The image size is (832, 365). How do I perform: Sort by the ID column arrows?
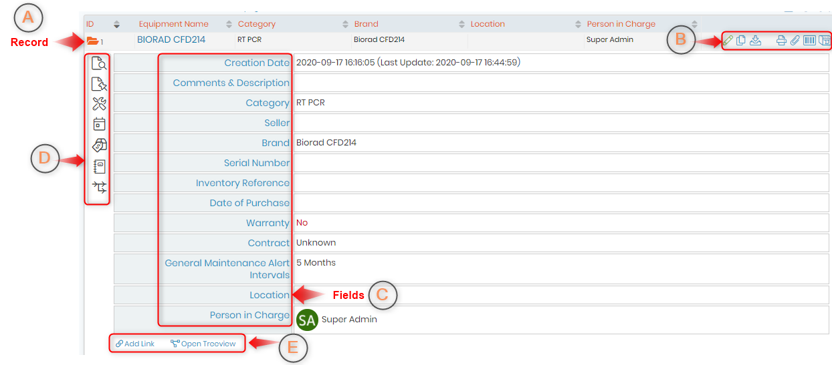(117, 24)
